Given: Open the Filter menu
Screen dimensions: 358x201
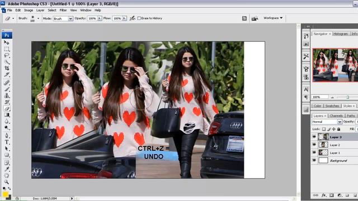Looking at the screenshot, I should click(x=63, y=10).
